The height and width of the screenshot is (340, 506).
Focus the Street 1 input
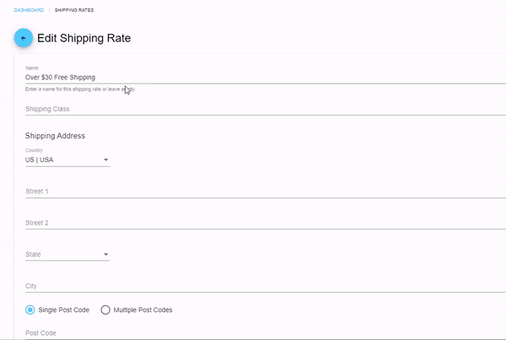click(x=253, y=192)
